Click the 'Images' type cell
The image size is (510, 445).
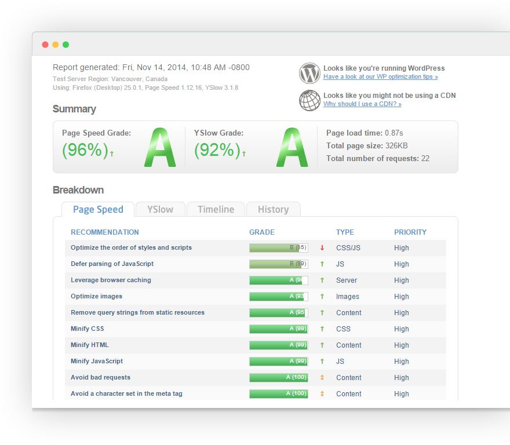pos(348,297)
